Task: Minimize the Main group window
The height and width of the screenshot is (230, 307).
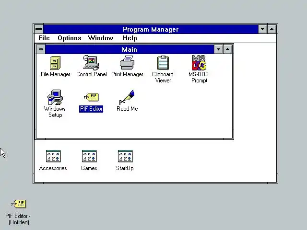Action: [x=219, y=49]
